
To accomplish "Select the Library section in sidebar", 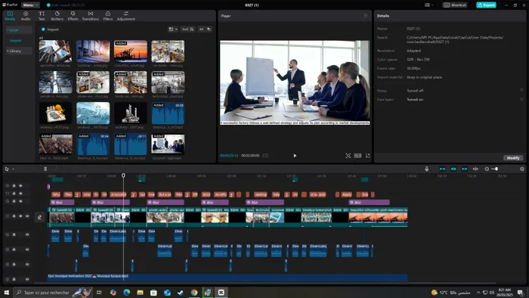I will tap(19, 51).
